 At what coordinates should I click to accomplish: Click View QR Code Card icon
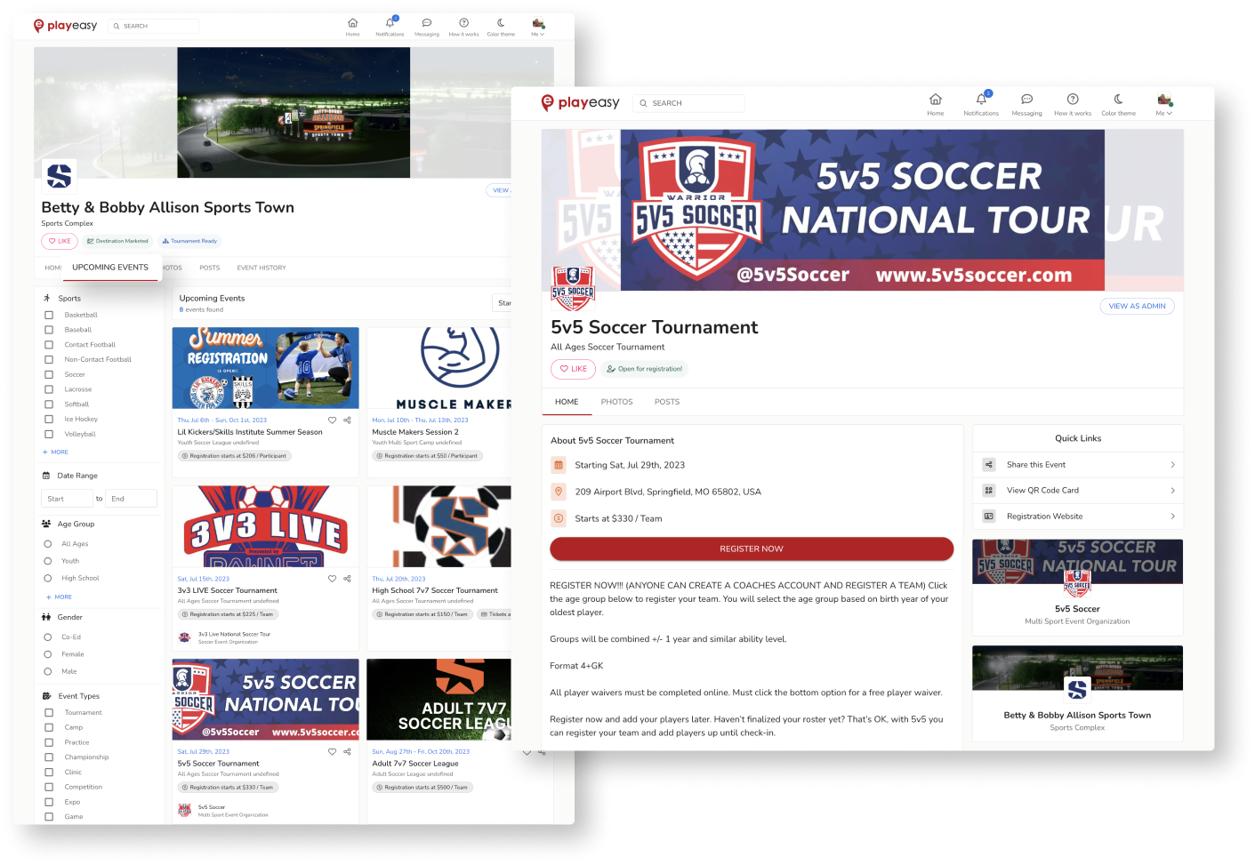(x=989, y=490)
